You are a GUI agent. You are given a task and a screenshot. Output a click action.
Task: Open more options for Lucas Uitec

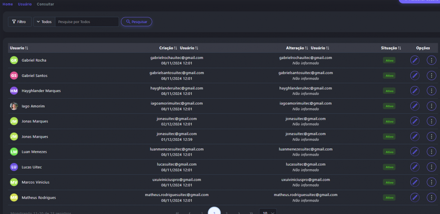(x=432, y=167)
